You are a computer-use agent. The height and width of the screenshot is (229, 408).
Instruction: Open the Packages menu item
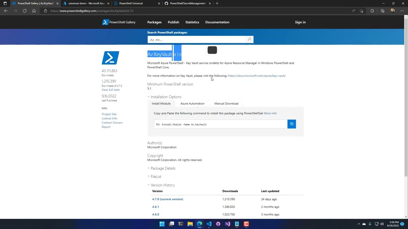[x=154, y=22]
